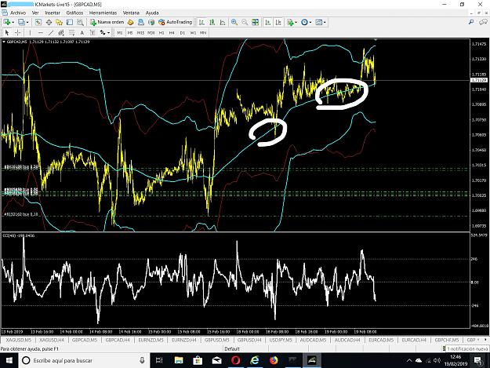Open the Ver menu

(x=35, y=13)
